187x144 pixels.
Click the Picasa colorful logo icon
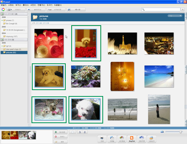tap(3, 9)
